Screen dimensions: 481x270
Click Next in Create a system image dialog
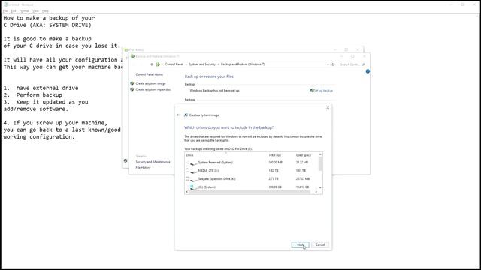[x=300, y=244]
